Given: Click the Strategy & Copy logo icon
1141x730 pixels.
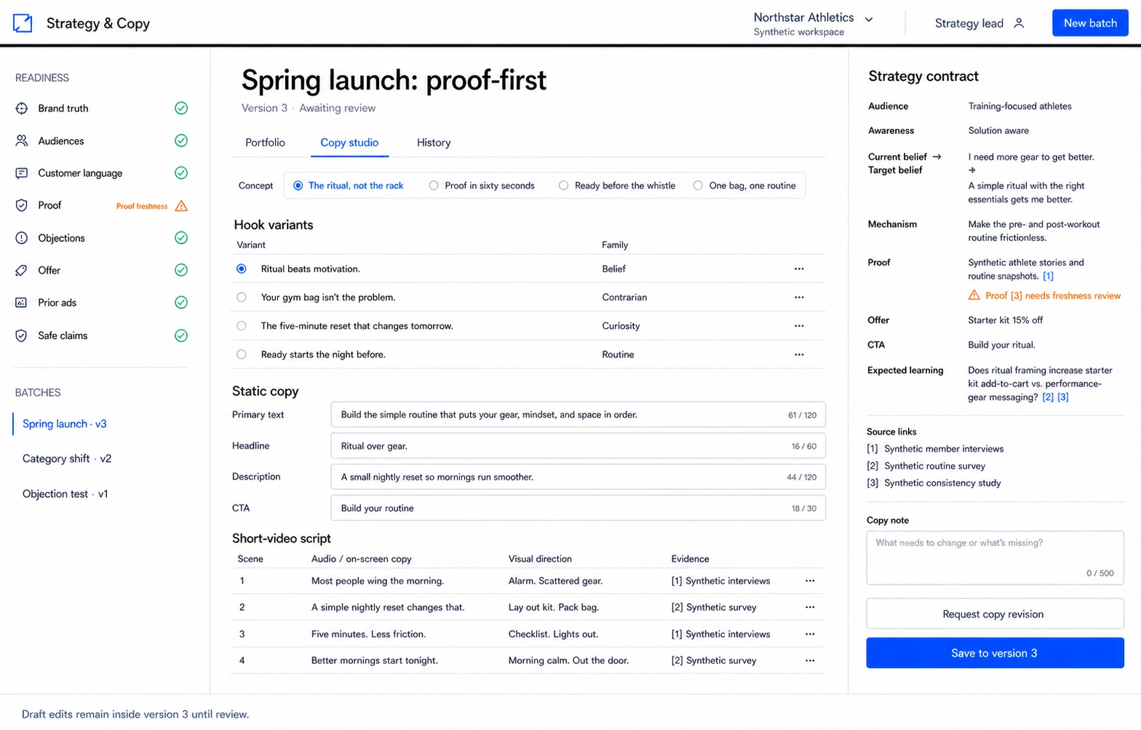Looking at the screenshot, I should [x=23, y=23].
